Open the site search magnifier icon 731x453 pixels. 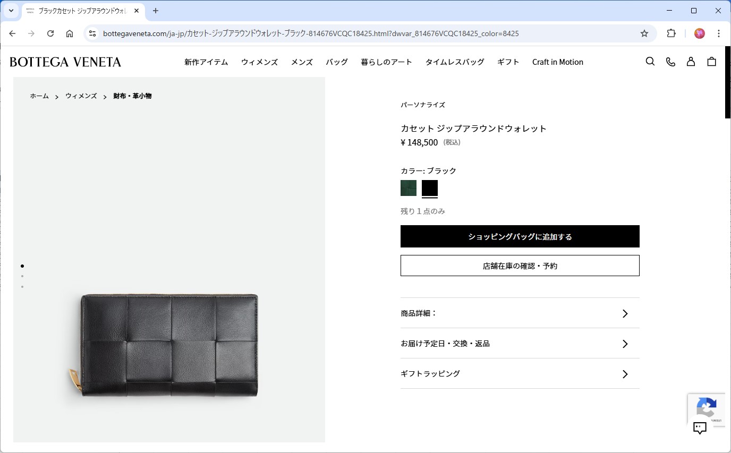650,62
